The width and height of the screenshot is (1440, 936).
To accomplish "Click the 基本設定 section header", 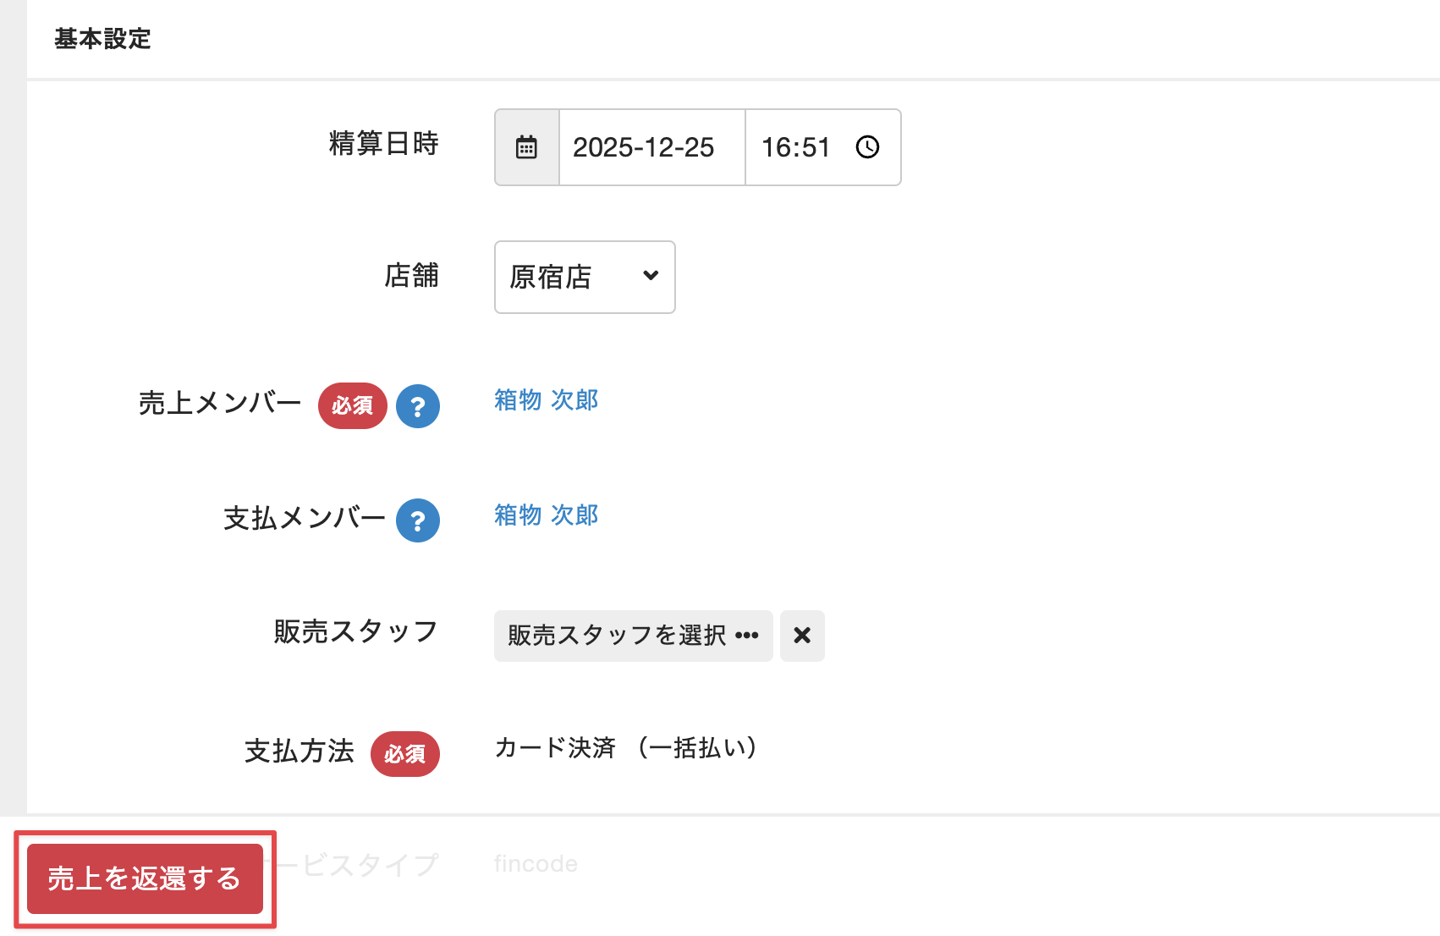I will [x=103, y=38].
